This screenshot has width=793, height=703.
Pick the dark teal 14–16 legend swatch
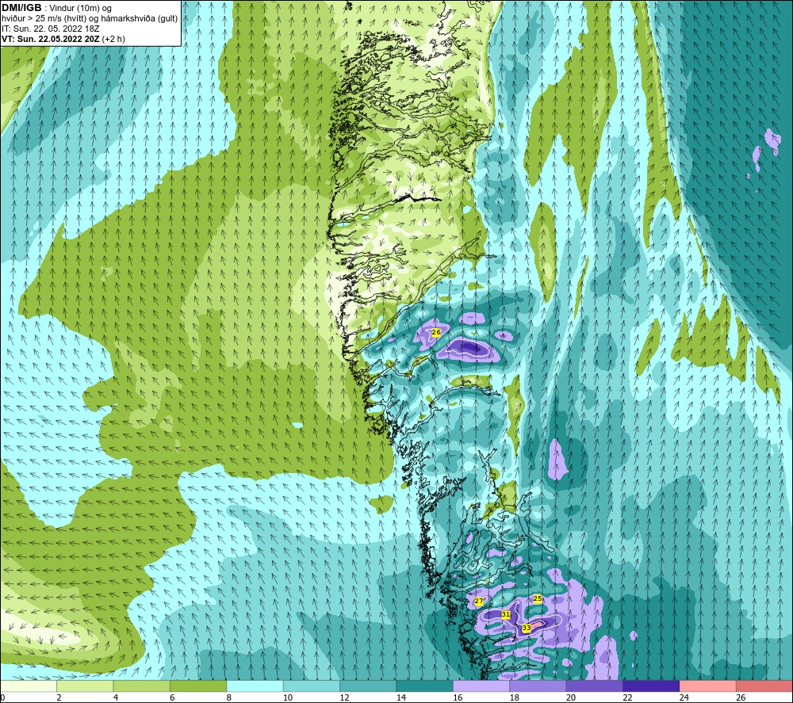tap(425, 686)
